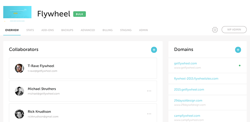Viewport: 250px width, 122px height.
Task: Open the site settings gear icon
Action: [x=215, y=30]
